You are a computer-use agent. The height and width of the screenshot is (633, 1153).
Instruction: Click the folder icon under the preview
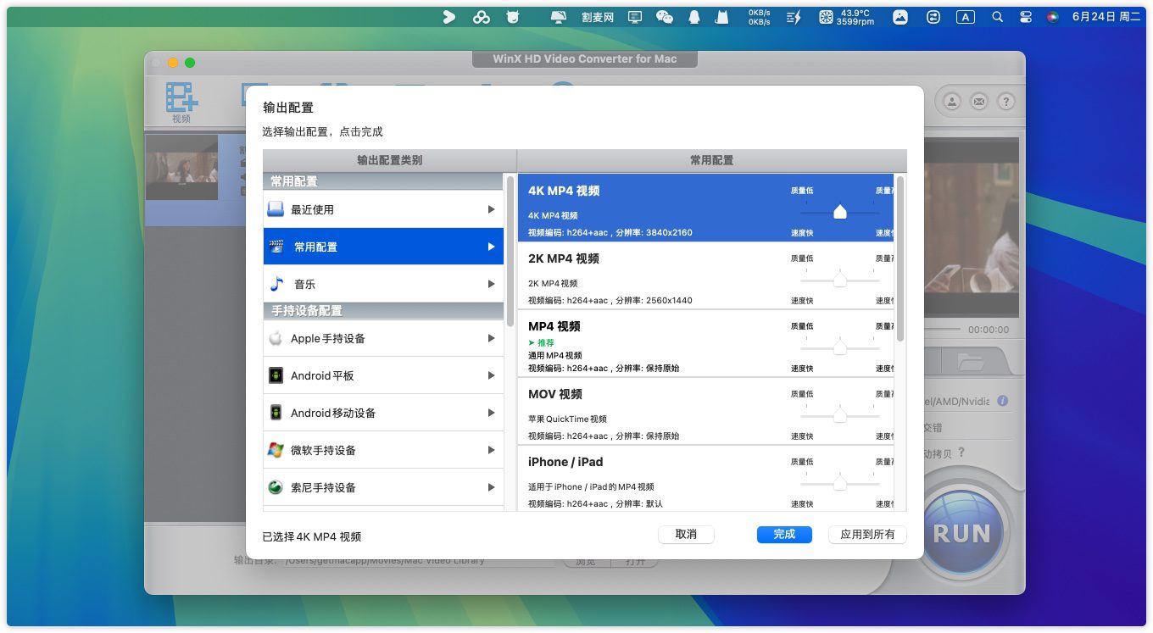pyautogui.click(x=970, y=362)
